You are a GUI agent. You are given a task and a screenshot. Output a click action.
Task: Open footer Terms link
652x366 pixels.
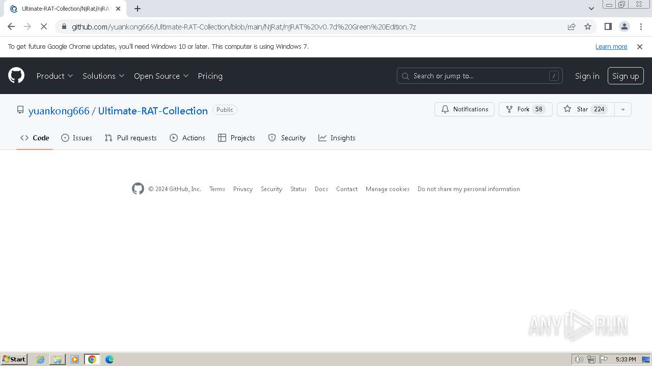point(217,189)
